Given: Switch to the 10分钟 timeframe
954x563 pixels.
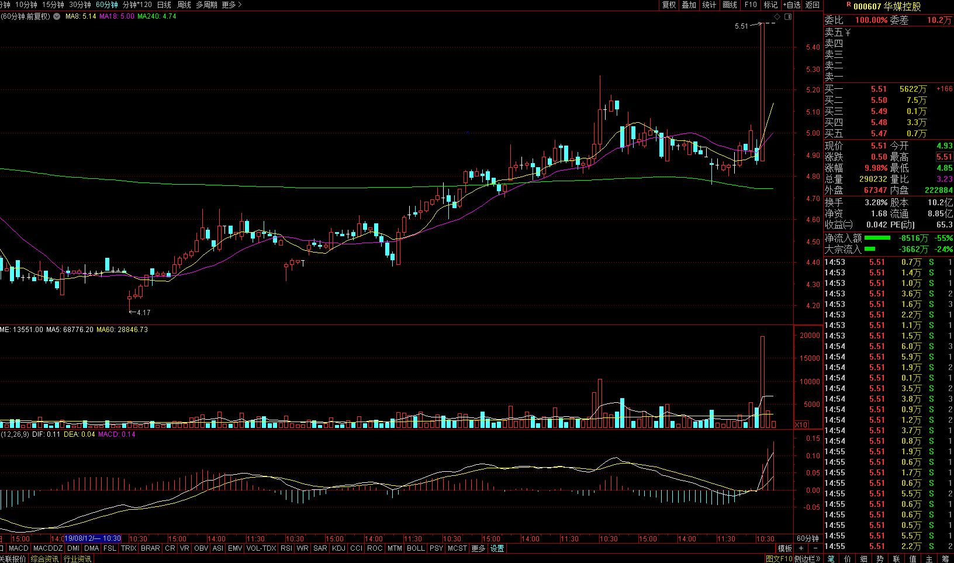Looking at the screenshot, I should click(26, 5).
